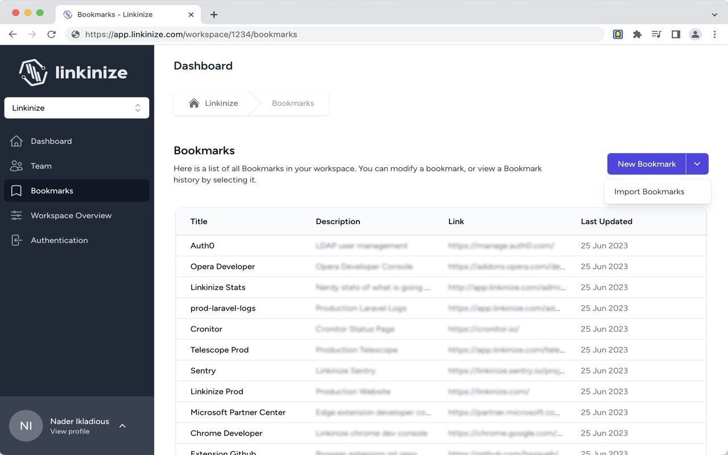Screen dimensions: 728x455
Task: Toggle the browser side panel icon
Action: pos(676,34)
